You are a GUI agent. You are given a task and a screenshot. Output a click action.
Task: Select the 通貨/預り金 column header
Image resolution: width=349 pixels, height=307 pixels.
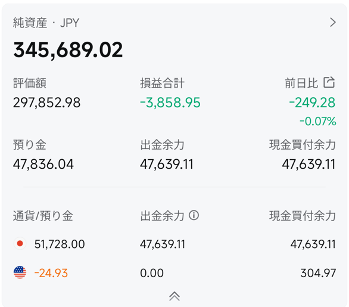[43, 216]
